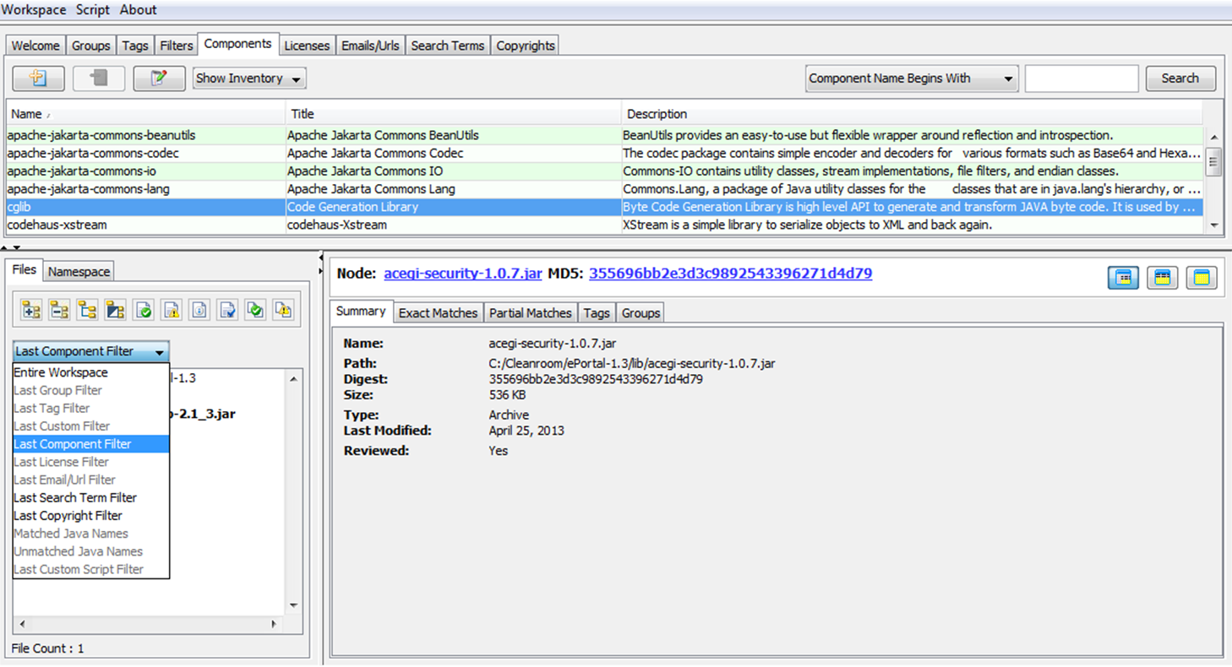The width and height of the screenshot is (1232, 667).
Task: Click component table scrollbar up arrow
Action: point(1214,138)
